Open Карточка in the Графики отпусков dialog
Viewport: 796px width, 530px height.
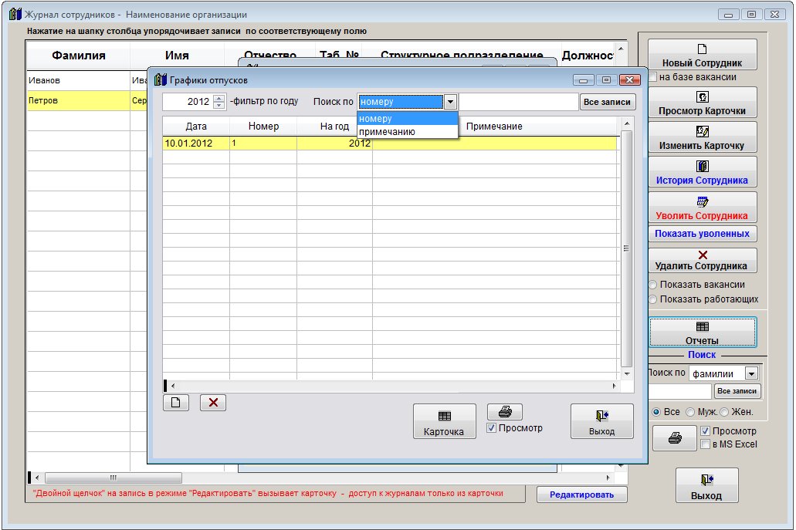(444, 421)
